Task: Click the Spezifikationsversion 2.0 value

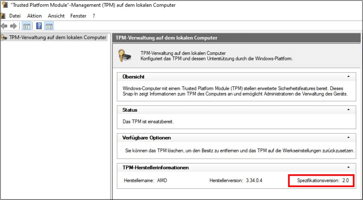Action: tap(345, 181)
